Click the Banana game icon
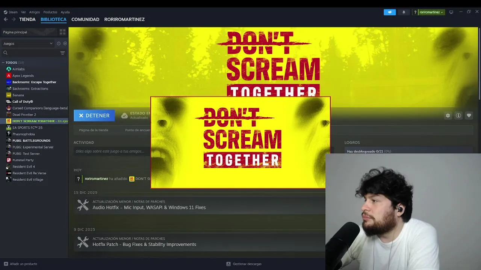Viewport: 481px width, 270px height. (x=9, y=95)
